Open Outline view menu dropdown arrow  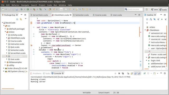point(147,23)
